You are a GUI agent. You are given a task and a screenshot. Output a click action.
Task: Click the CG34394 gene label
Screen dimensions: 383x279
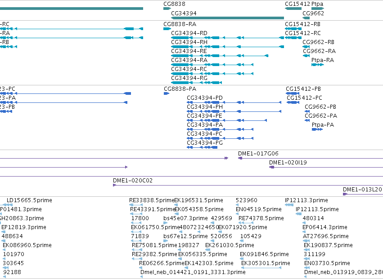(x=184, y=13)
